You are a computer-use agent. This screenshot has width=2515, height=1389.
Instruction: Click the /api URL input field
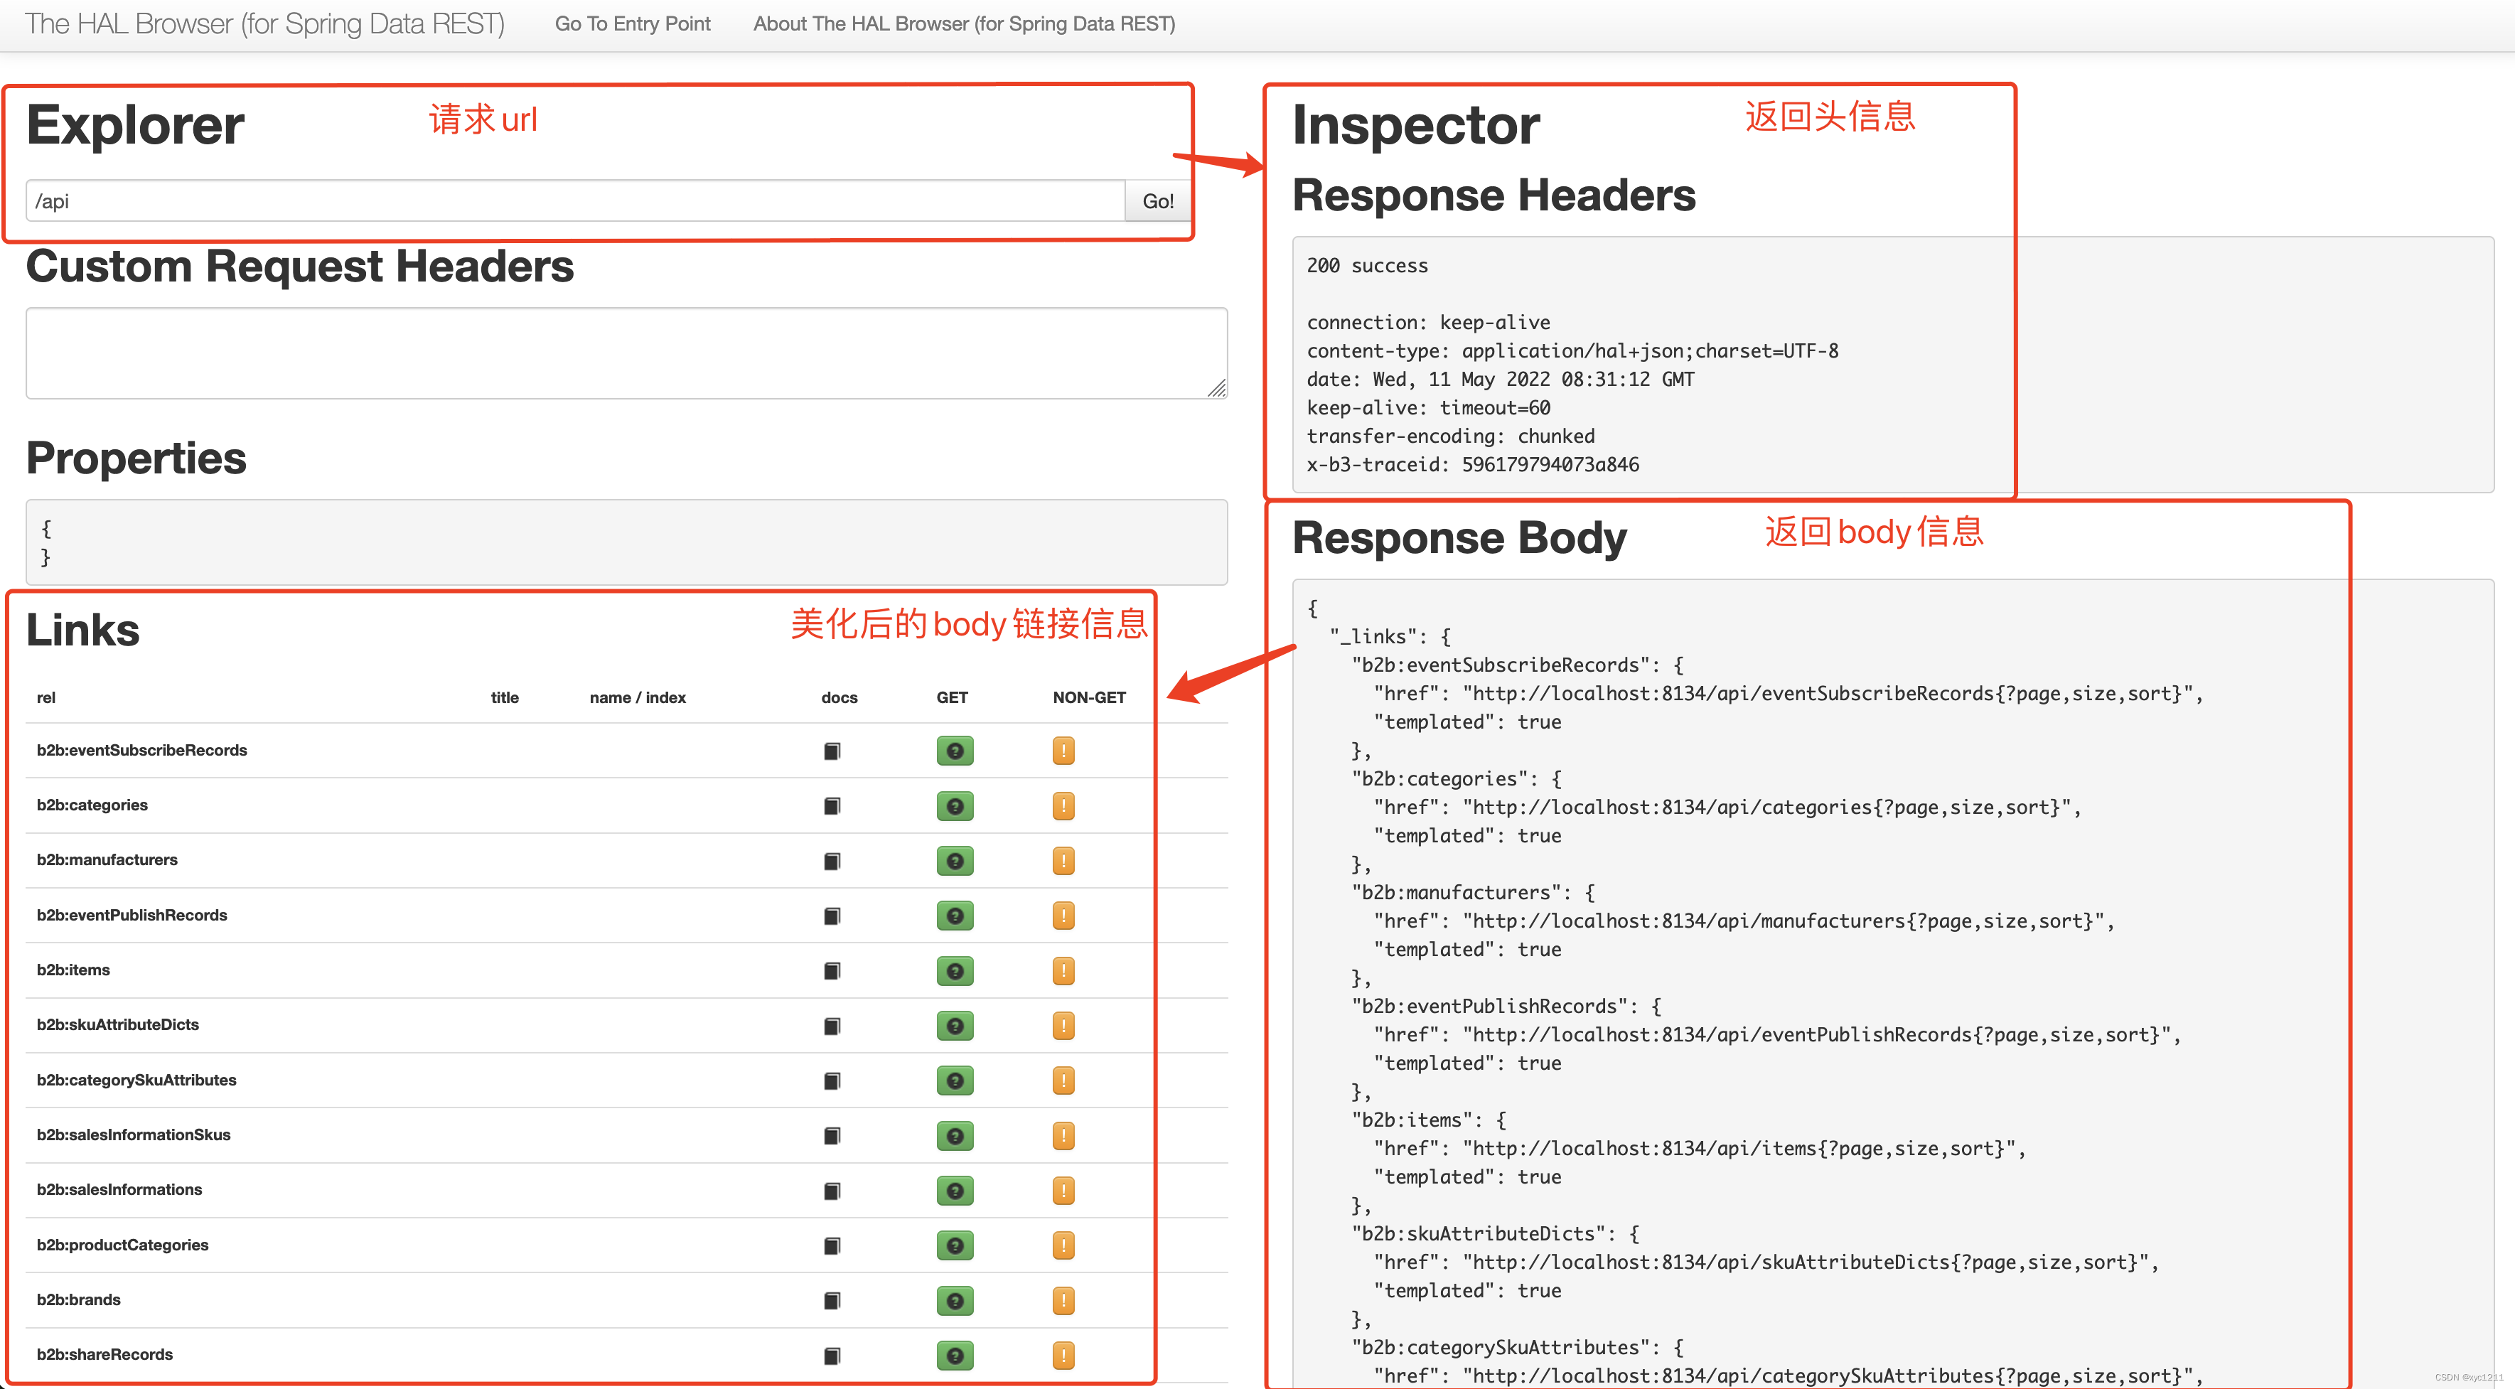point(576,201)
